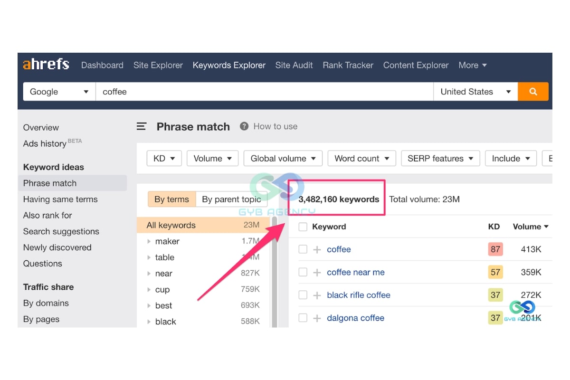Open the Google search engine dropdown
Viewport: 570px width, 380px height.
coord(59,92)
